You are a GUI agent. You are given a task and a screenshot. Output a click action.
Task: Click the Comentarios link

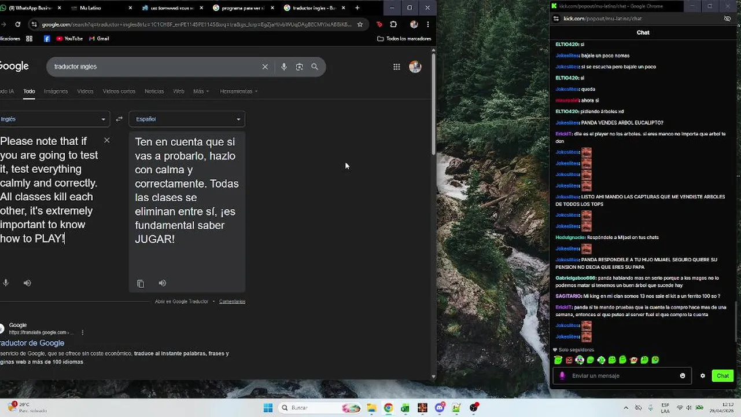(x=232, y=301)
